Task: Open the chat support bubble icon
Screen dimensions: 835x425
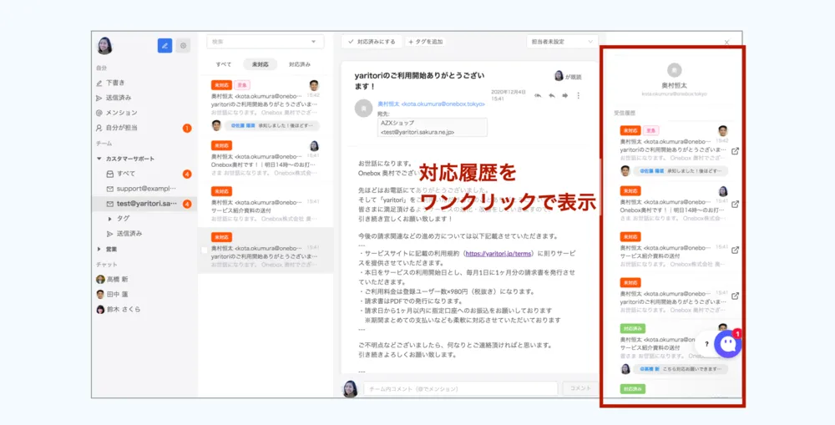Action: pyautogui.click(x=727, y=344)
